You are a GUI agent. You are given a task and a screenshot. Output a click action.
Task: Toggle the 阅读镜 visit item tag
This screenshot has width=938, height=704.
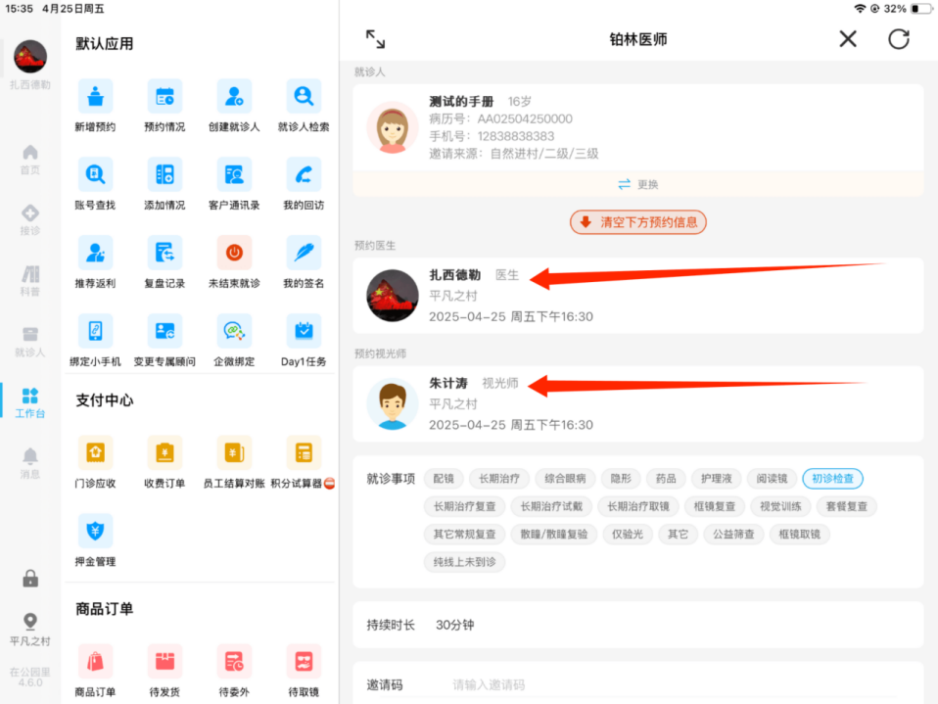pos(772,479)
